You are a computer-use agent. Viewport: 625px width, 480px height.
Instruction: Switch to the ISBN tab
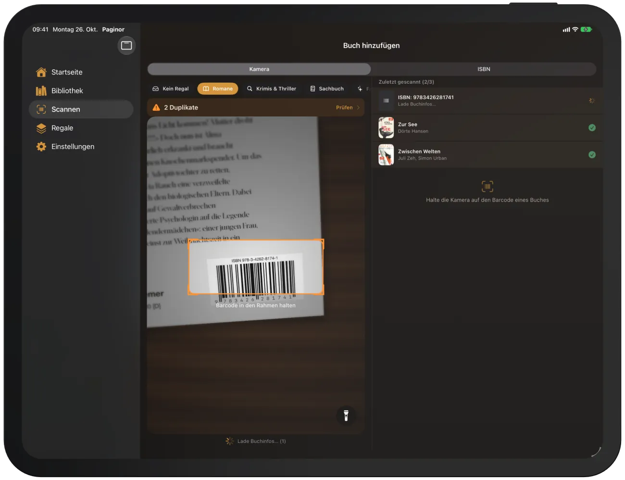coord(484,69)
